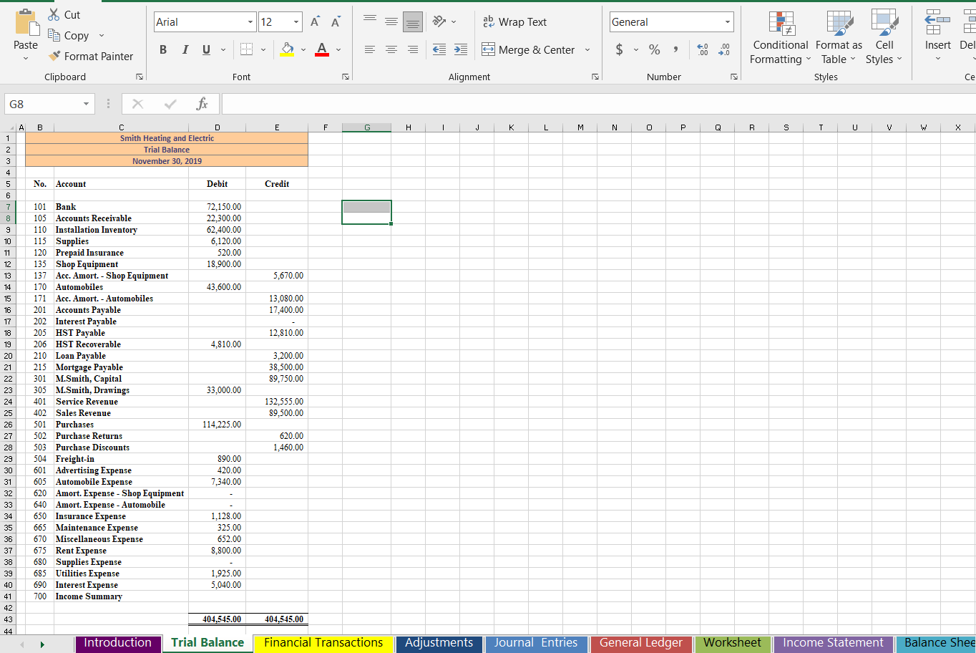This screenshot has height=653, width=976.
Task: Toggle Italic formatting
Action: point(185,49)
